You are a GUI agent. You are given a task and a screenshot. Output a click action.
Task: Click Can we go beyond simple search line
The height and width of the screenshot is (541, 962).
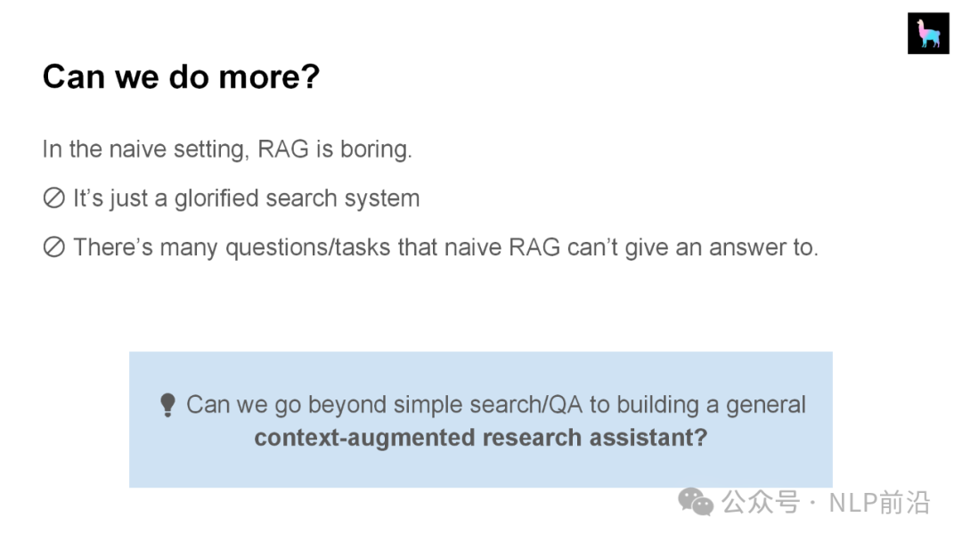tap(496, 405)
